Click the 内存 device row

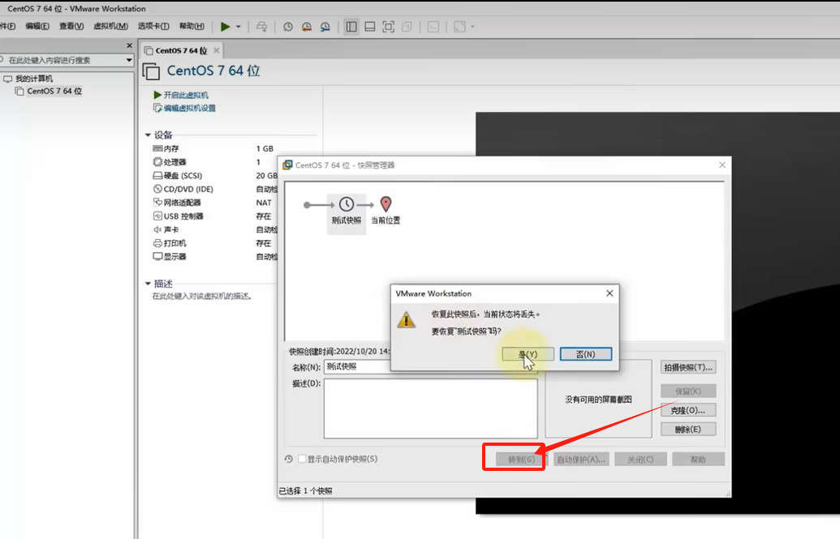pyautogui.click(x=214, y=148)
